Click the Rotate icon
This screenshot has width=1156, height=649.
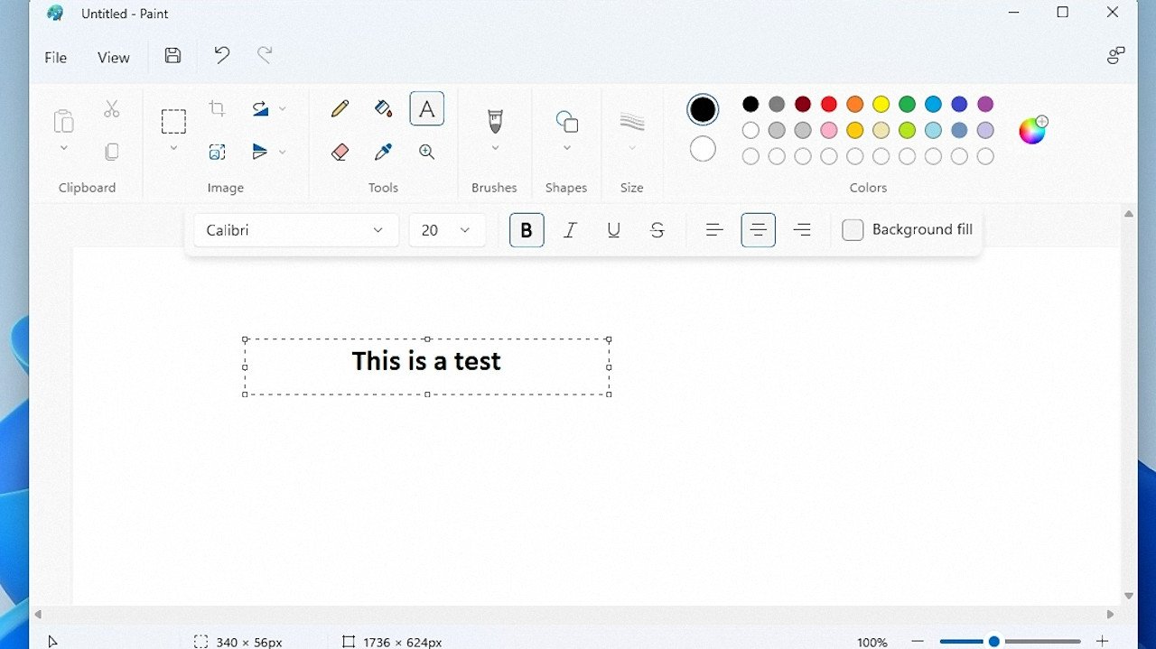[x=260, y=108]
